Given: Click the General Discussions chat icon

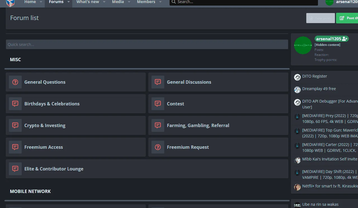Looking at the screenshot, I should 158,82.
